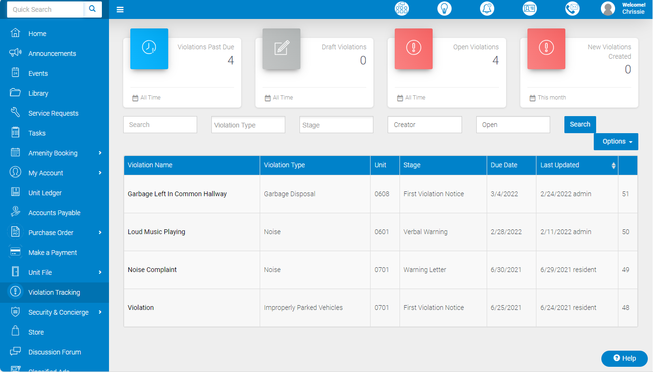
Task: Open the ID card directory icon
Action: point(530,9)
